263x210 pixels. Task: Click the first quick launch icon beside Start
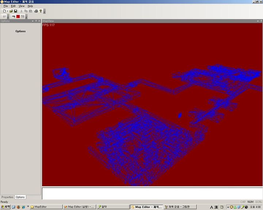pos(14,207)
